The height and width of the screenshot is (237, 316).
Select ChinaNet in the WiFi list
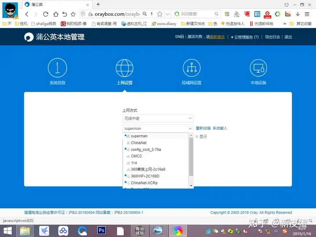coord(155,143)
